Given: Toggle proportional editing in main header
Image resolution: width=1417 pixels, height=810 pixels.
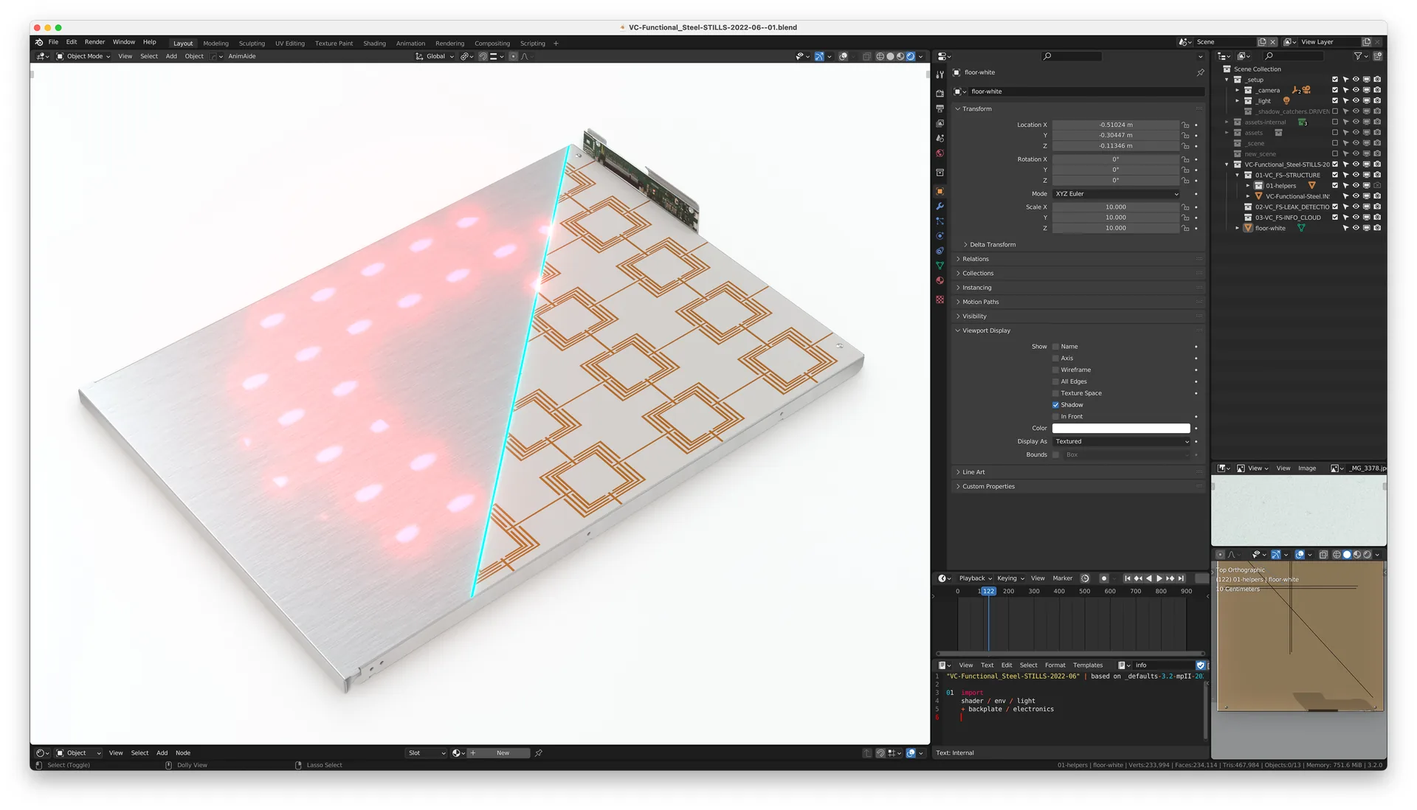Looking at the screenshot, I should [514, 56].
